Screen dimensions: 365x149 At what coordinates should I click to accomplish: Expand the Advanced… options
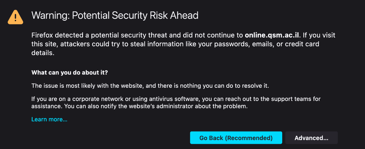pos(311,138)
